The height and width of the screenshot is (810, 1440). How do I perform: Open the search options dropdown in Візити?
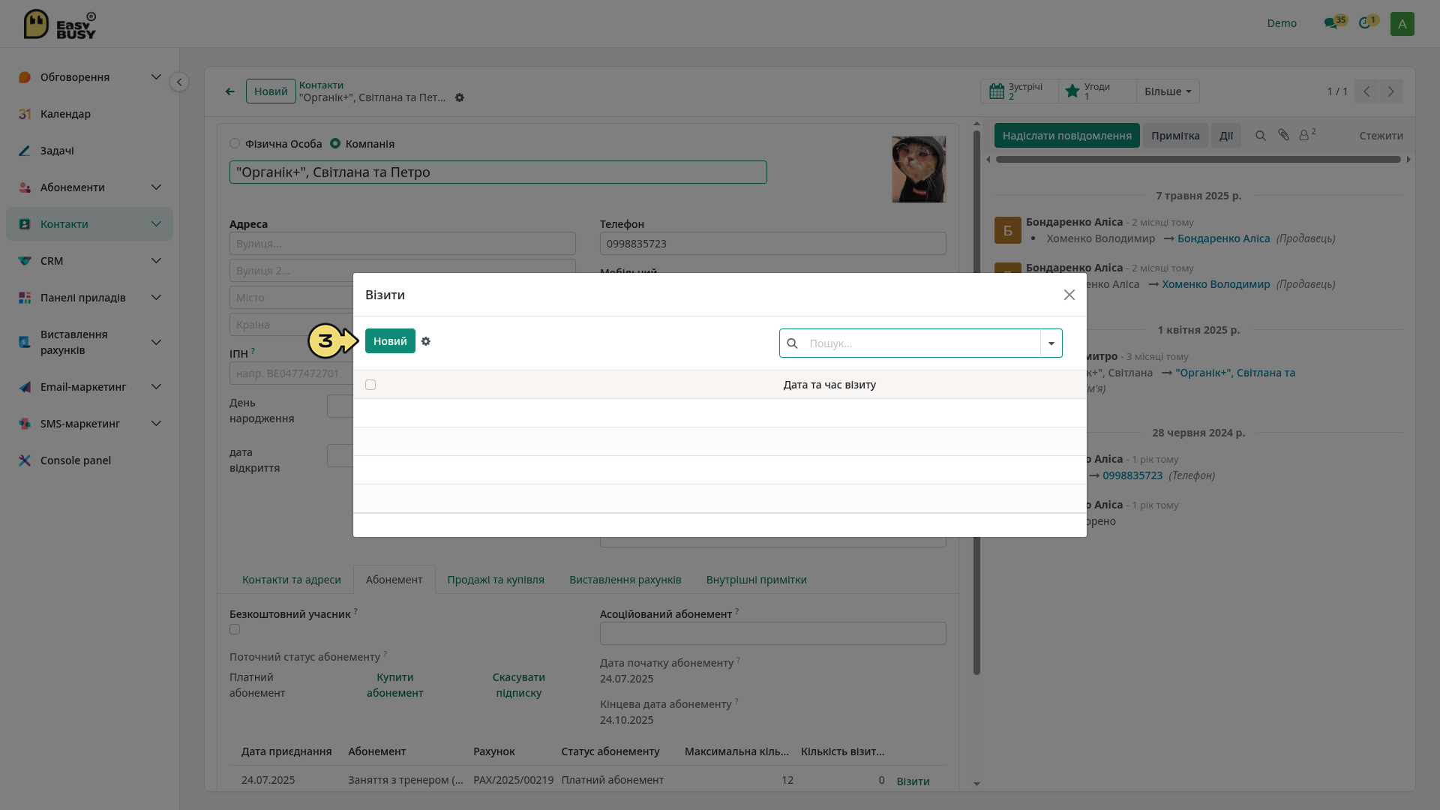[x=1051, y=343]
